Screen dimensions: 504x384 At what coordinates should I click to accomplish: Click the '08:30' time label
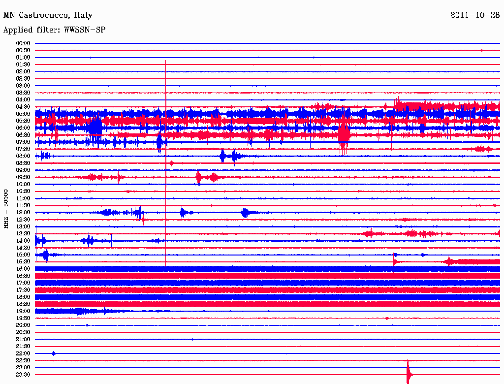pyautogui.click(x=23, y=163)
